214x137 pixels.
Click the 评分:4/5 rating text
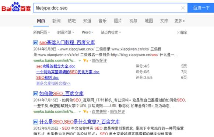(x=143, y=66)
